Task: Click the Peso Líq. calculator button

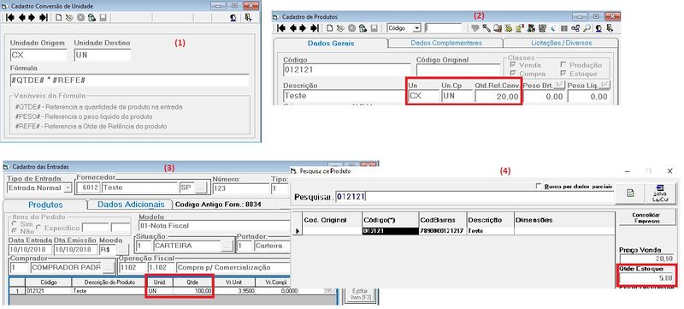Action: click(605, 84)
